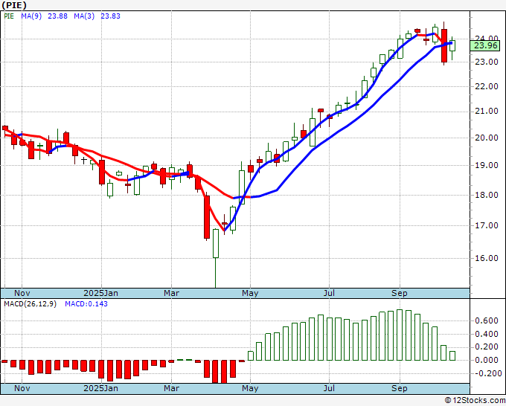506x406 pixels.
Task: Click the 16.00 price axis label
Action: (486, 258)
